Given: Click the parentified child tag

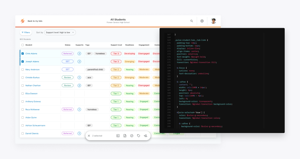Looking at the screenshot, I should coord(95,70).
